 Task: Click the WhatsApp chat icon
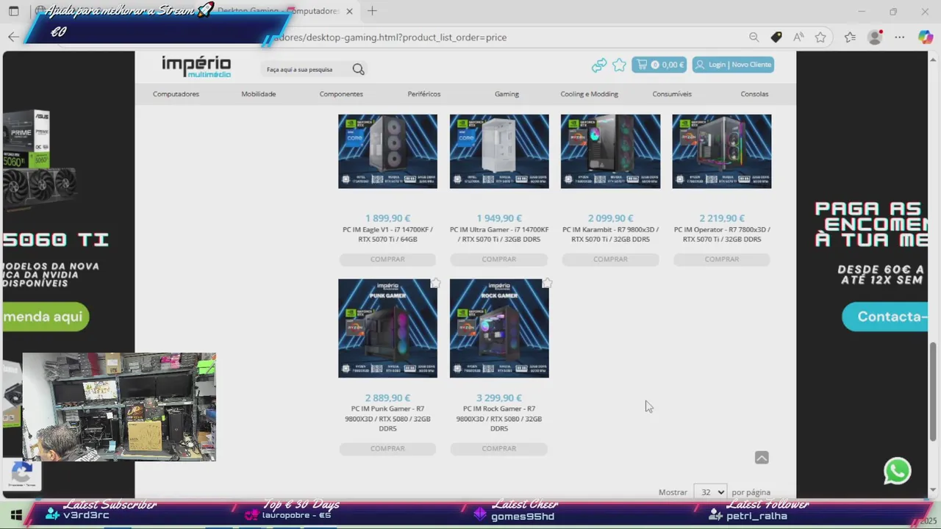coord(897,471)
